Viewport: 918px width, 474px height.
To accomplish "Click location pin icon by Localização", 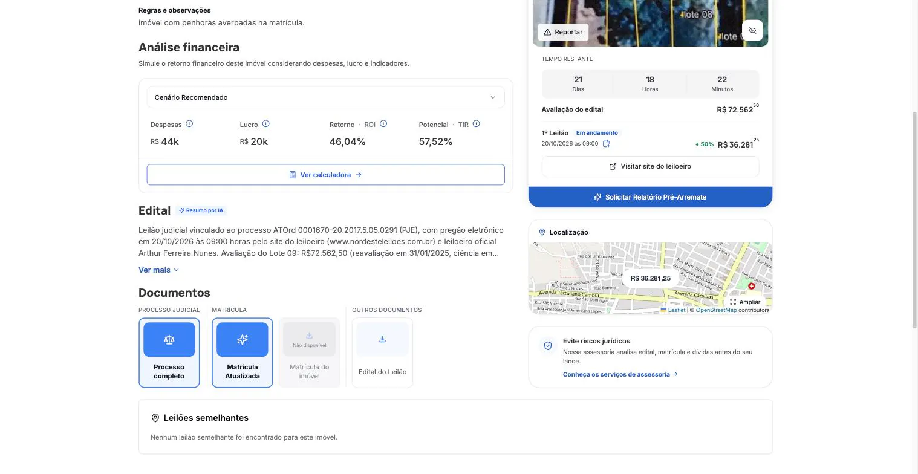I will (542, 232).
